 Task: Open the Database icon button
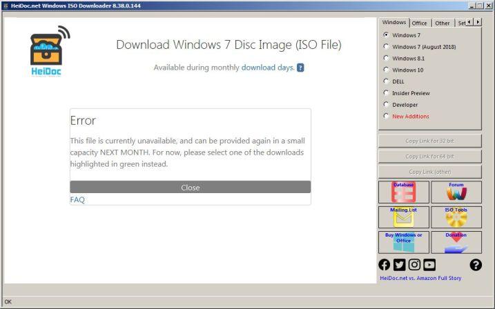[404, 192]
